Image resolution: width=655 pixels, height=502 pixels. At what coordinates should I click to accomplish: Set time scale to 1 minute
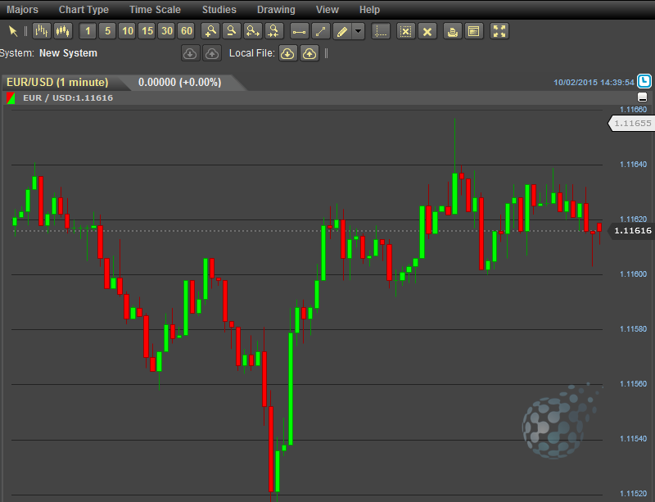(88, 31)
